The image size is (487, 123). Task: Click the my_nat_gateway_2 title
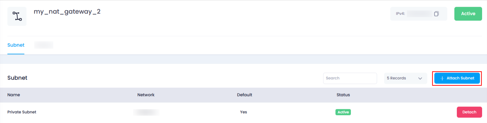pos(67,12)
